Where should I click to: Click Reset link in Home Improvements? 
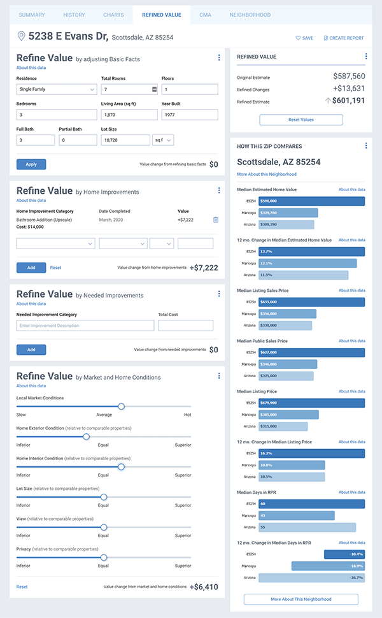[55, 268]
